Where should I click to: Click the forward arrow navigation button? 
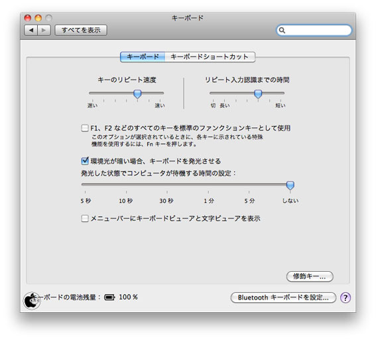pos(44,30)
